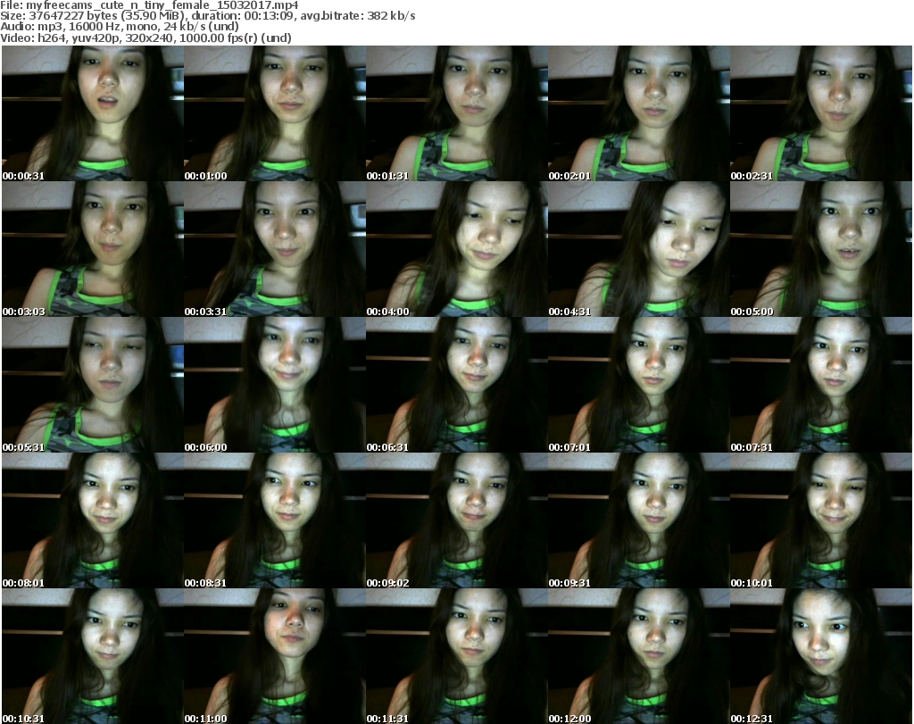Image resolution: width=914 pixels, height=724 pixels.
Task: Open the thumbnail marked 00:01:31
Action: click(x=457, y=113)
